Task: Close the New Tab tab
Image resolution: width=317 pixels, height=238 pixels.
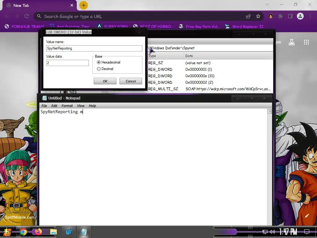Action: (72, 6)
